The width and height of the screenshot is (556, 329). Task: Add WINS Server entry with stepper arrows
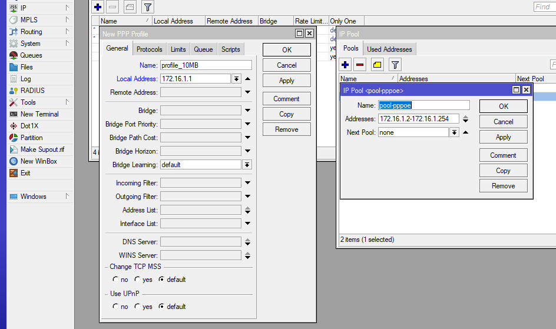(x=248, y=255)
